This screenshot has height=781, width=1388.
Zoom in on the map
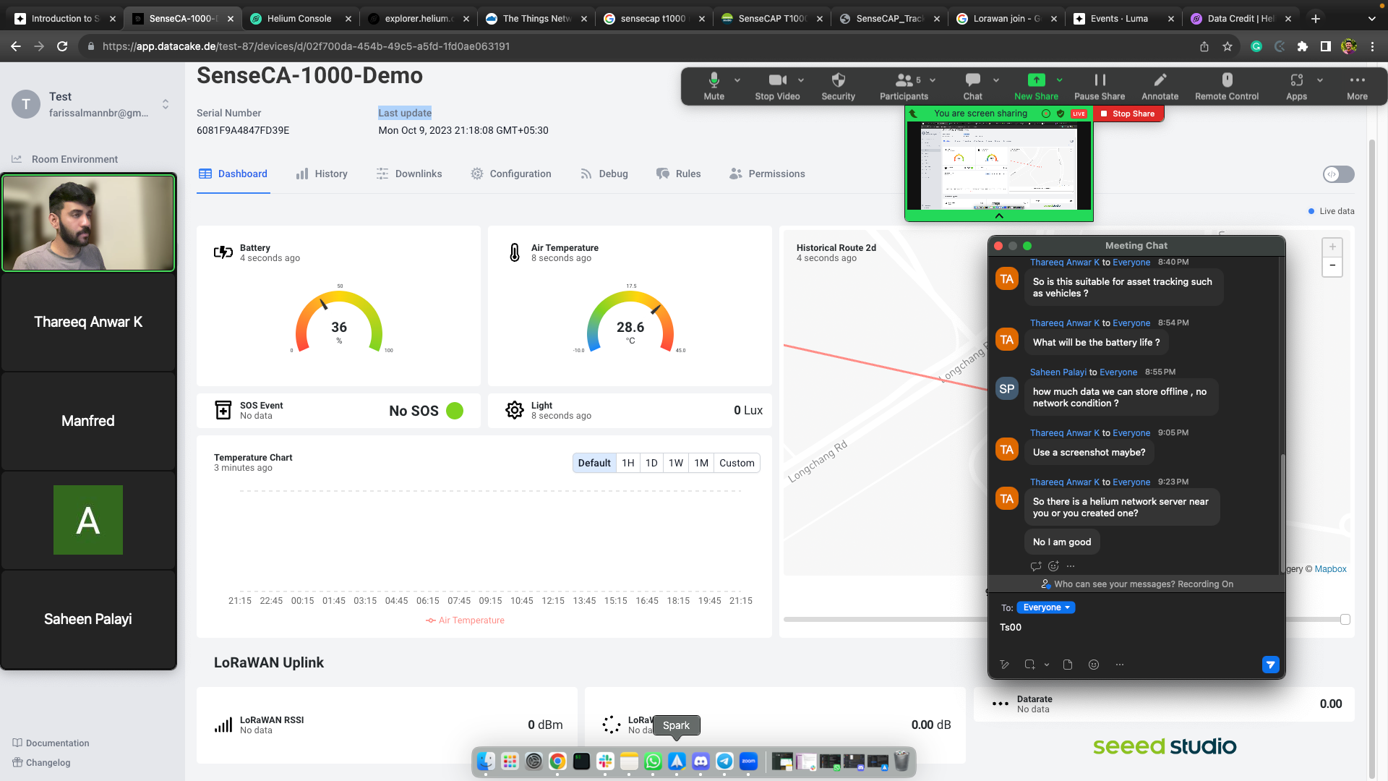point(1332,247)
